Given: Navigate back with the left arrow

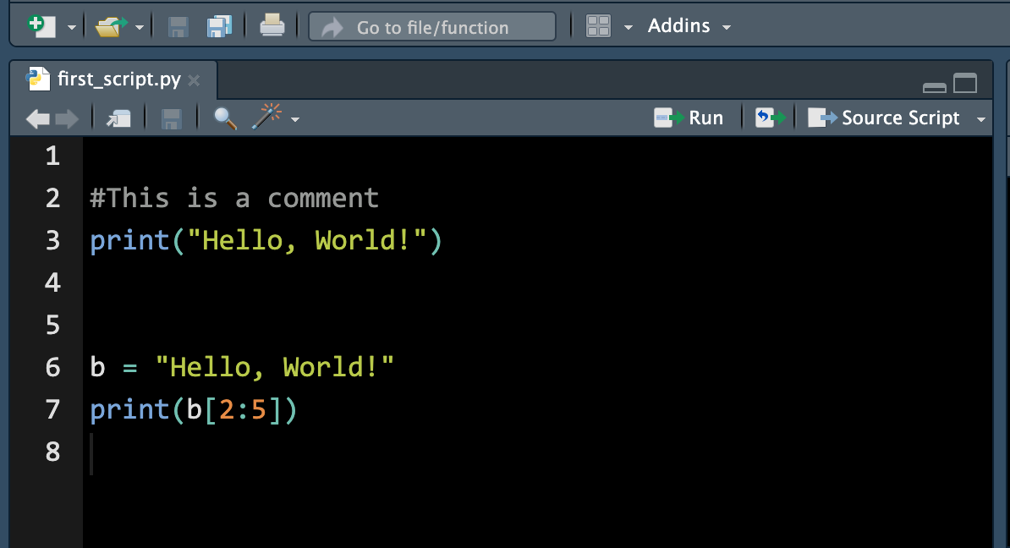Looking at the screenshot, I should (37, 118).
